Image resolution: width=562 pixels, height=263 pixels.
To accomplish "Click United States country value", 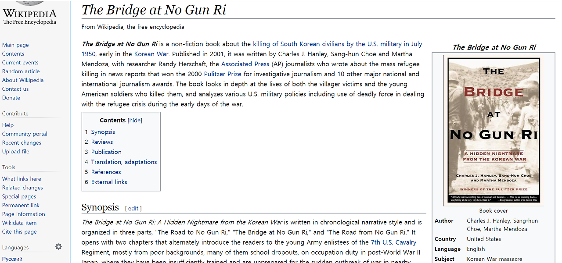I will 484,239.
